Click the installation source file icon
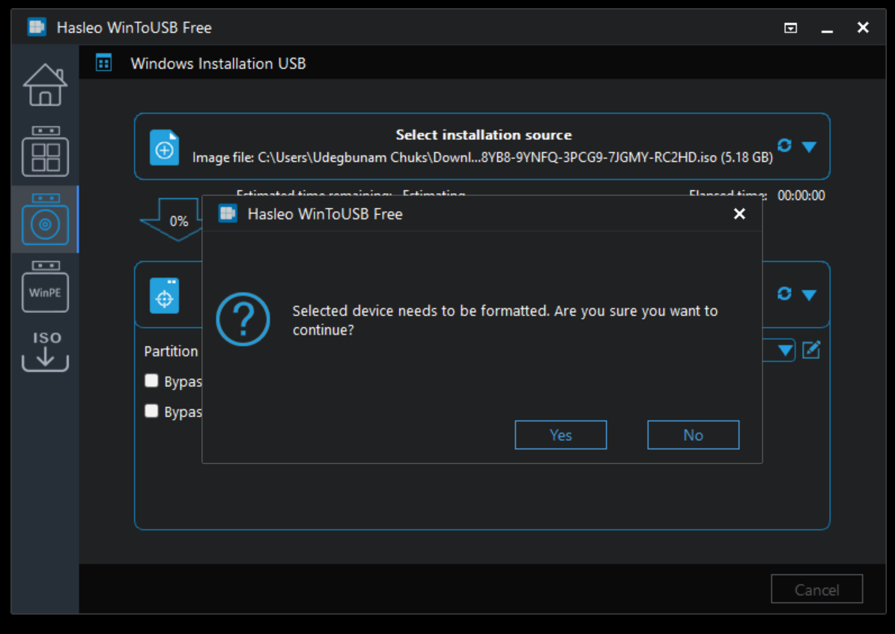895x634 pixels. click(x=164, y=147)
